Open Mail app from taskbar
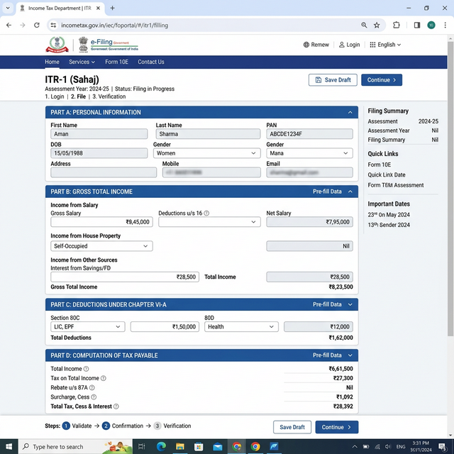The image size is (454, 454). coord(218,446)
